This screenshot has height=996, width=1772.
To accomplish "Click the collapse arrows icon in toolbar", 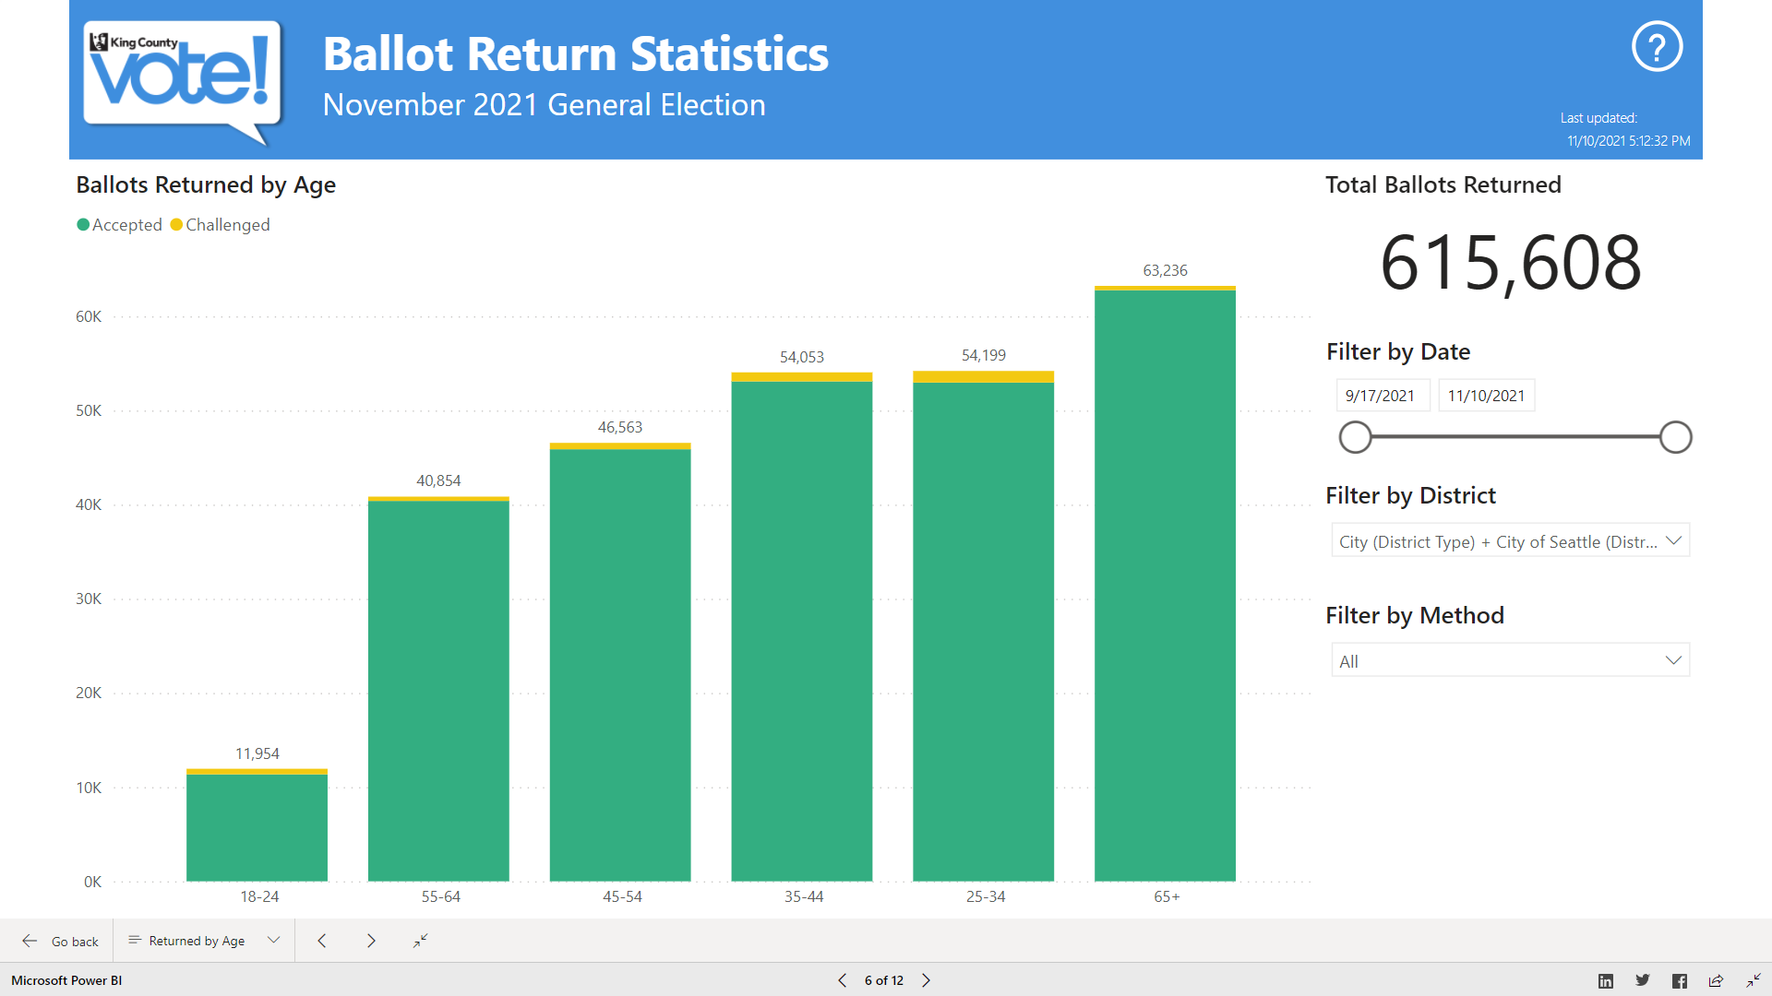I will click(x=420, y=941).
